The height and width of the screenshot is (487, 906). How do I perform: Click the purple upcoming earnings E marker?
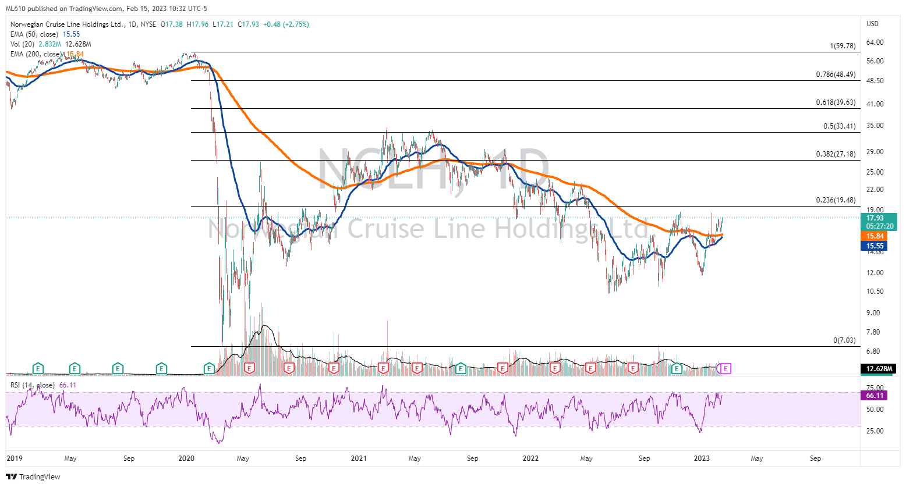726,368
